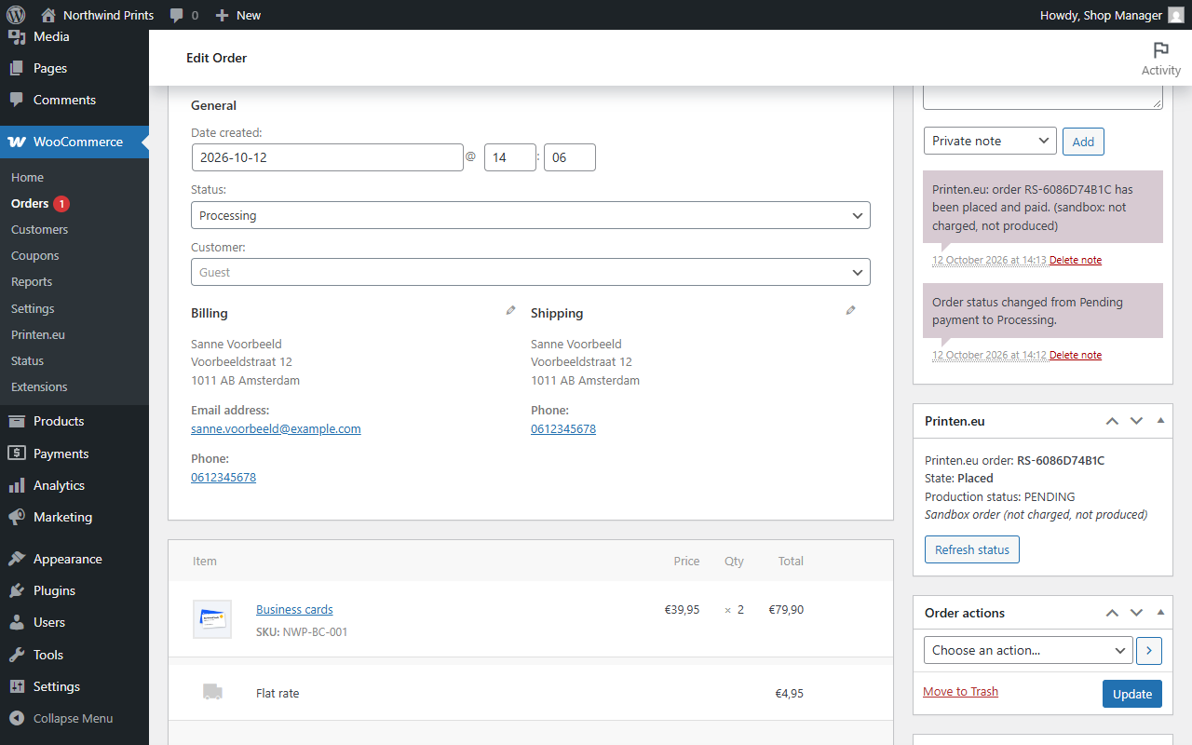The height and width of the screenshot is (745, 1192).
Task: Click the Update order button
Action: coord(1132,694)
